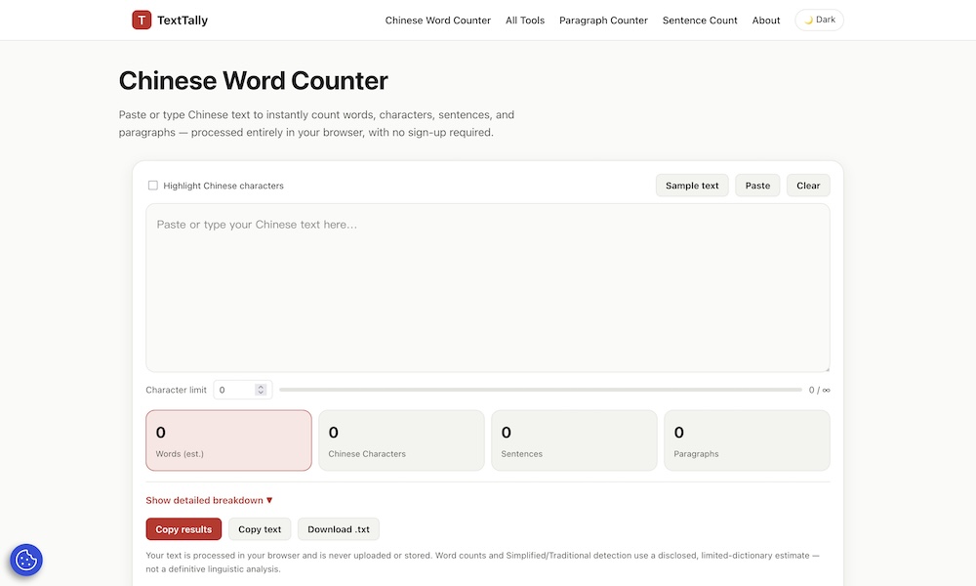Select the Chinese Characters stat card
The width and height of the screenshot is (976, 586).
point(401,440)
